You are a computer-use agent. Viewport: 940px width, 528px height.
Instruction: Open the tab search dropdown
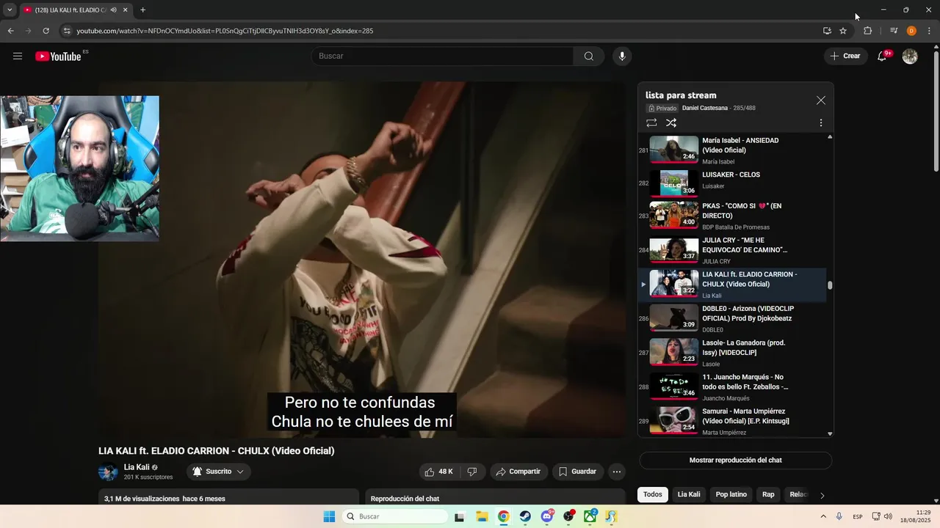pyautogui.click(x=10, y=10)
